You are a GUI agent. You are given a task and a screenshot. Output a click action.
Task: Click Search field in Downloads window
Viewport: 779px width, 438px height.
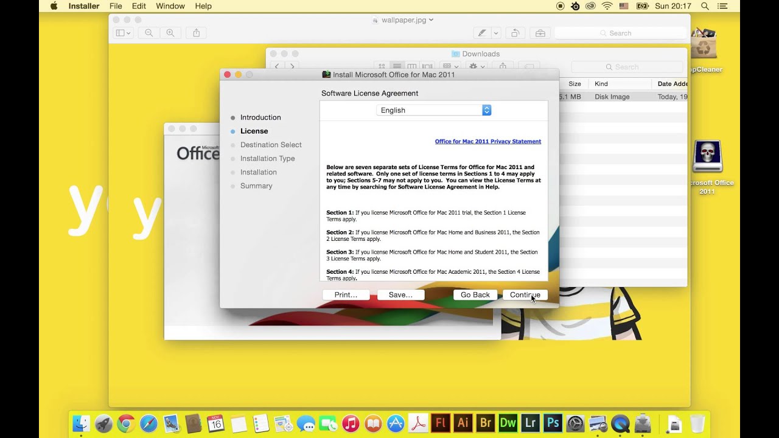coord(627,67)
